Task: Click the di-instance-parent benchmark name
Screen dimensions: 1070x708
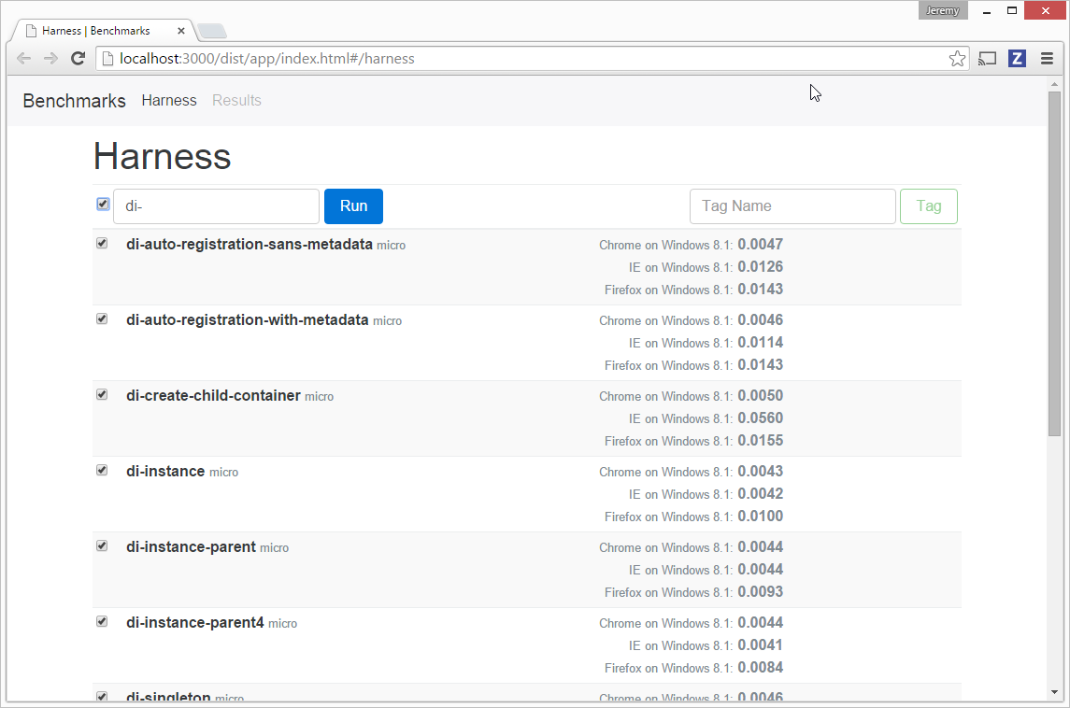Action: point(191,547)
